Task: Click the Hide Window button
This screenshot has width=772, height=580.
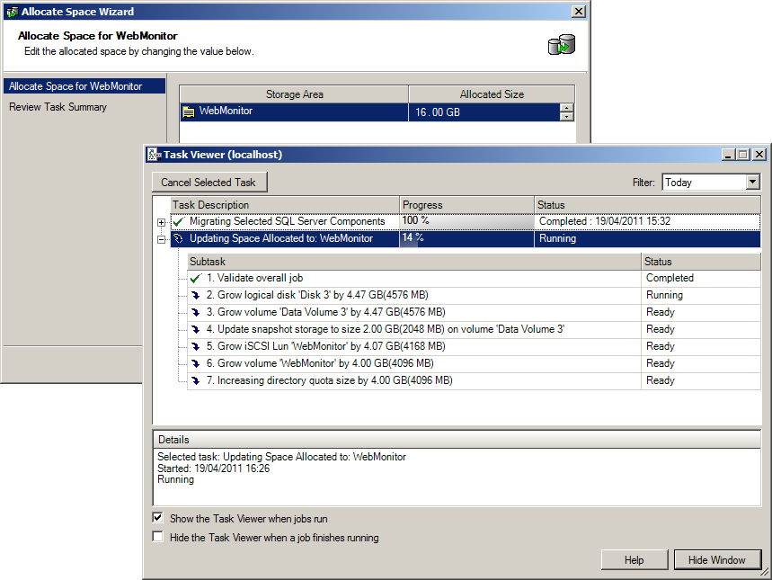Action: (x=717, y=560)
